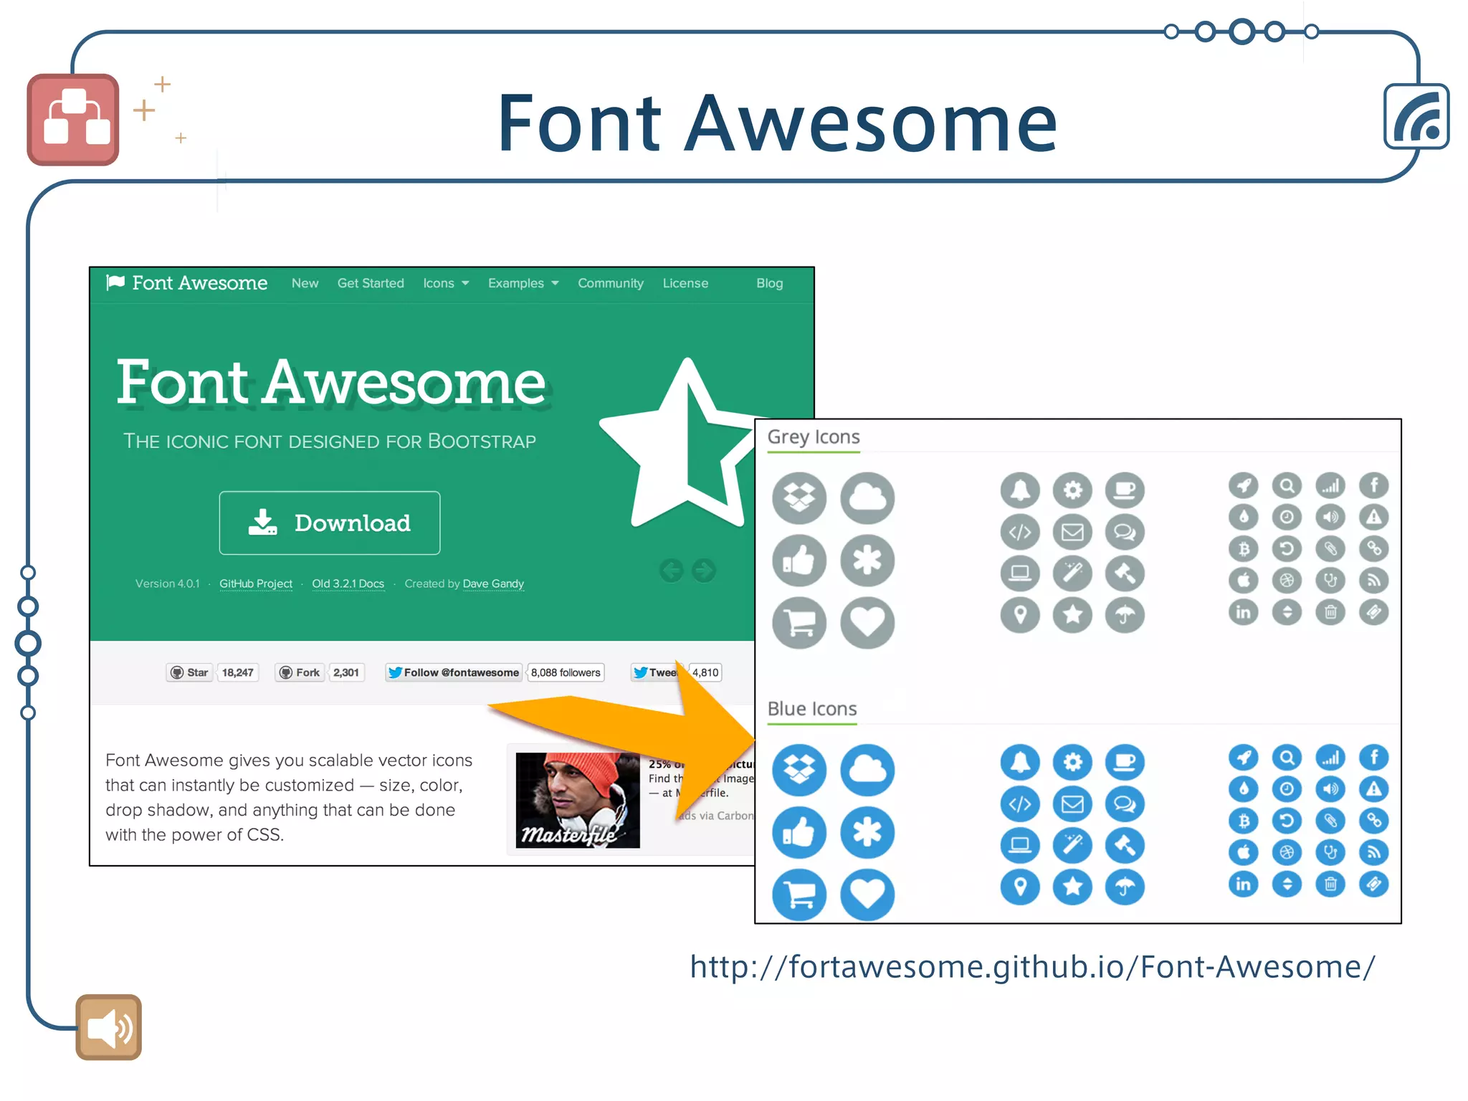
Task: Open the Masterfile ad thumbnail
Action: (x=578, y=800)
